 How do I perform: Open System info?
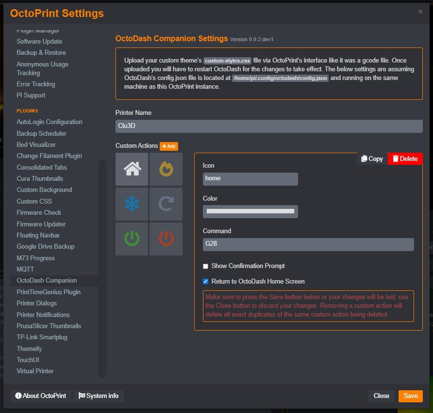tap(99, 396)
